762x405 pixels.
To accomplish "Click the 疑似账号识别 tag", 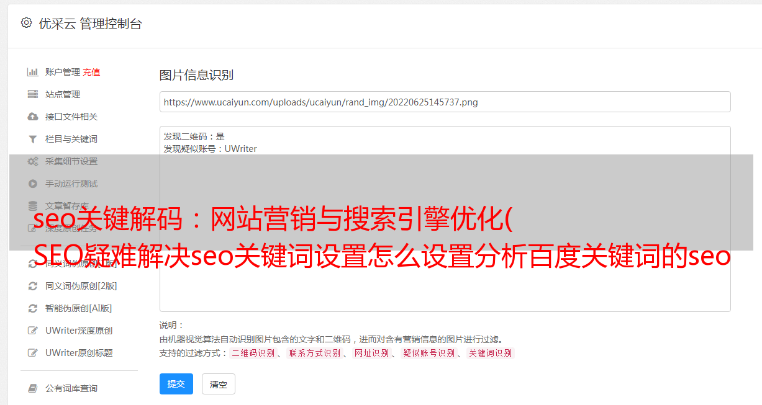I will pyautogui.click(x=429, y=353).
